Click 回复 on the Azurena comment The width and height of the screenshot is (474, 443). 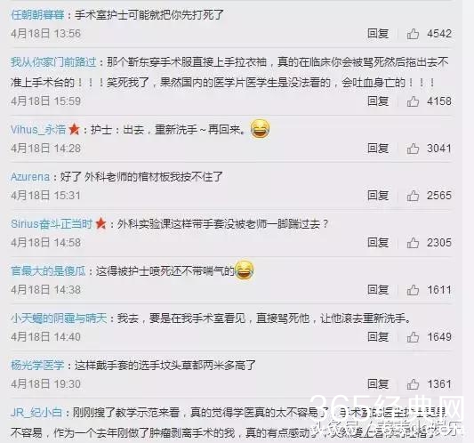[x=378, y=196]
